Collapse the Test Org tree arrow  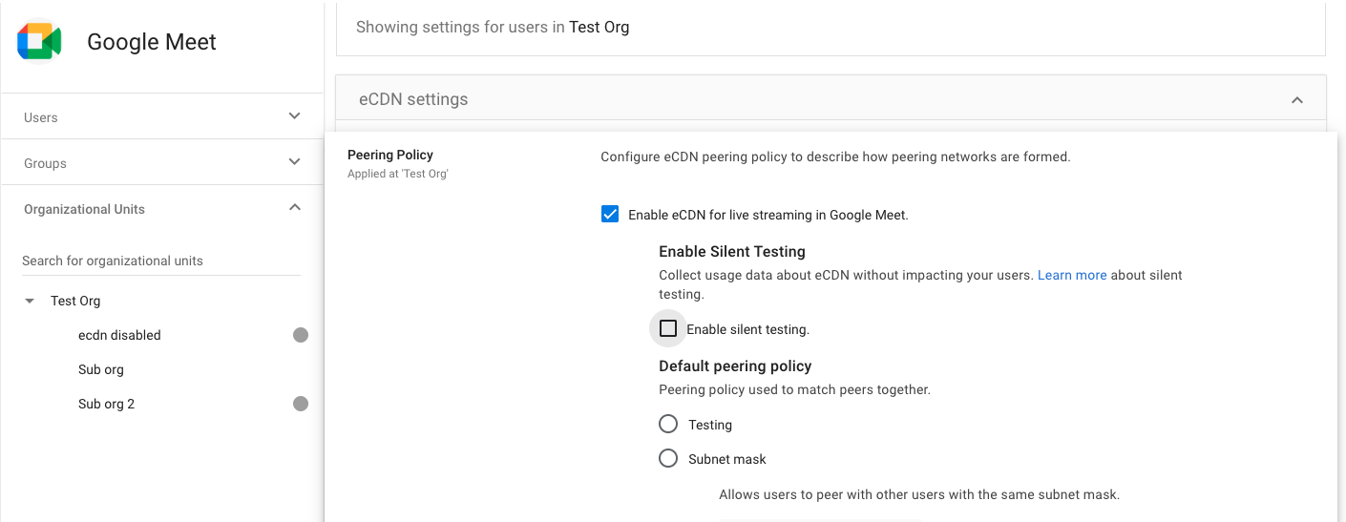coord(30,301)
